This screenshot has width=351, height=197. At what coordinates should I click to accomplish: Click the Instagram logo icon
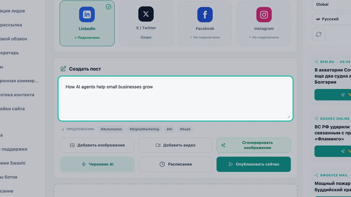coord(264,14)
